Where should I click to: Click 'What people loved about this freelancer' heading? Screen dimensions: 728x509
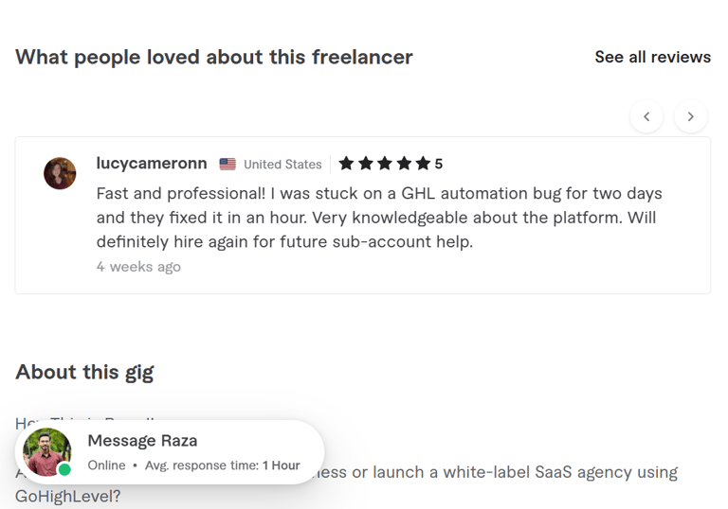pyautogui.click(x=214, y=57)
